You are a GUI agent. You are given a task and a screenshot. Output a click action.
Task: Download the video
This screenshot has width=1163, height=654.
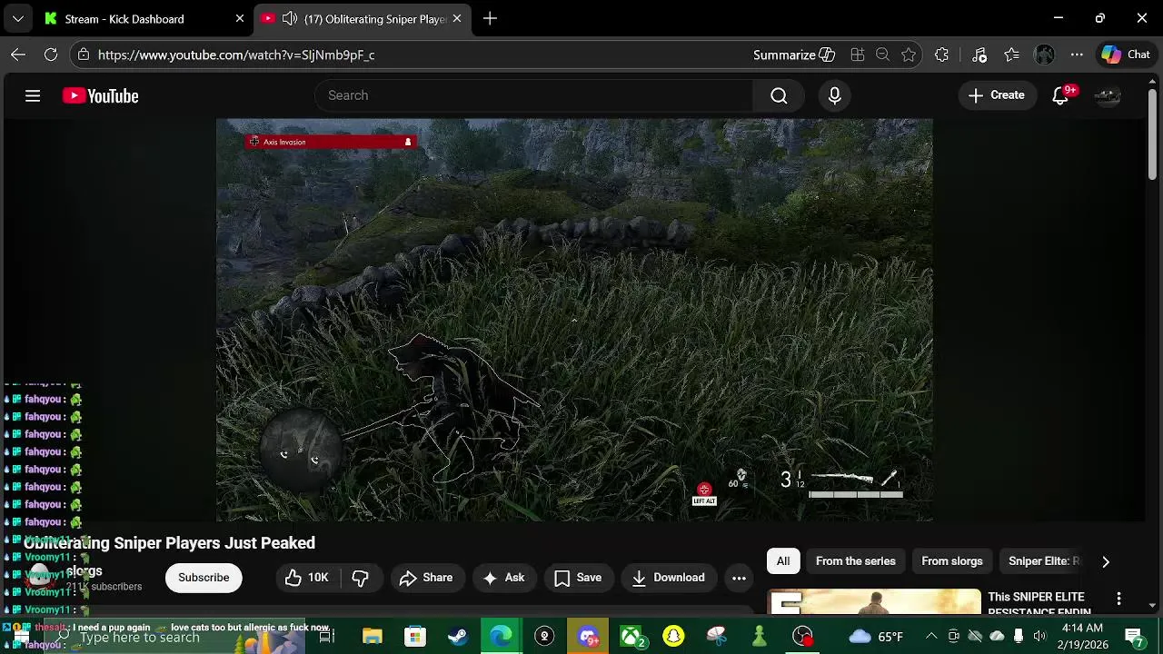tap(668, 578)
